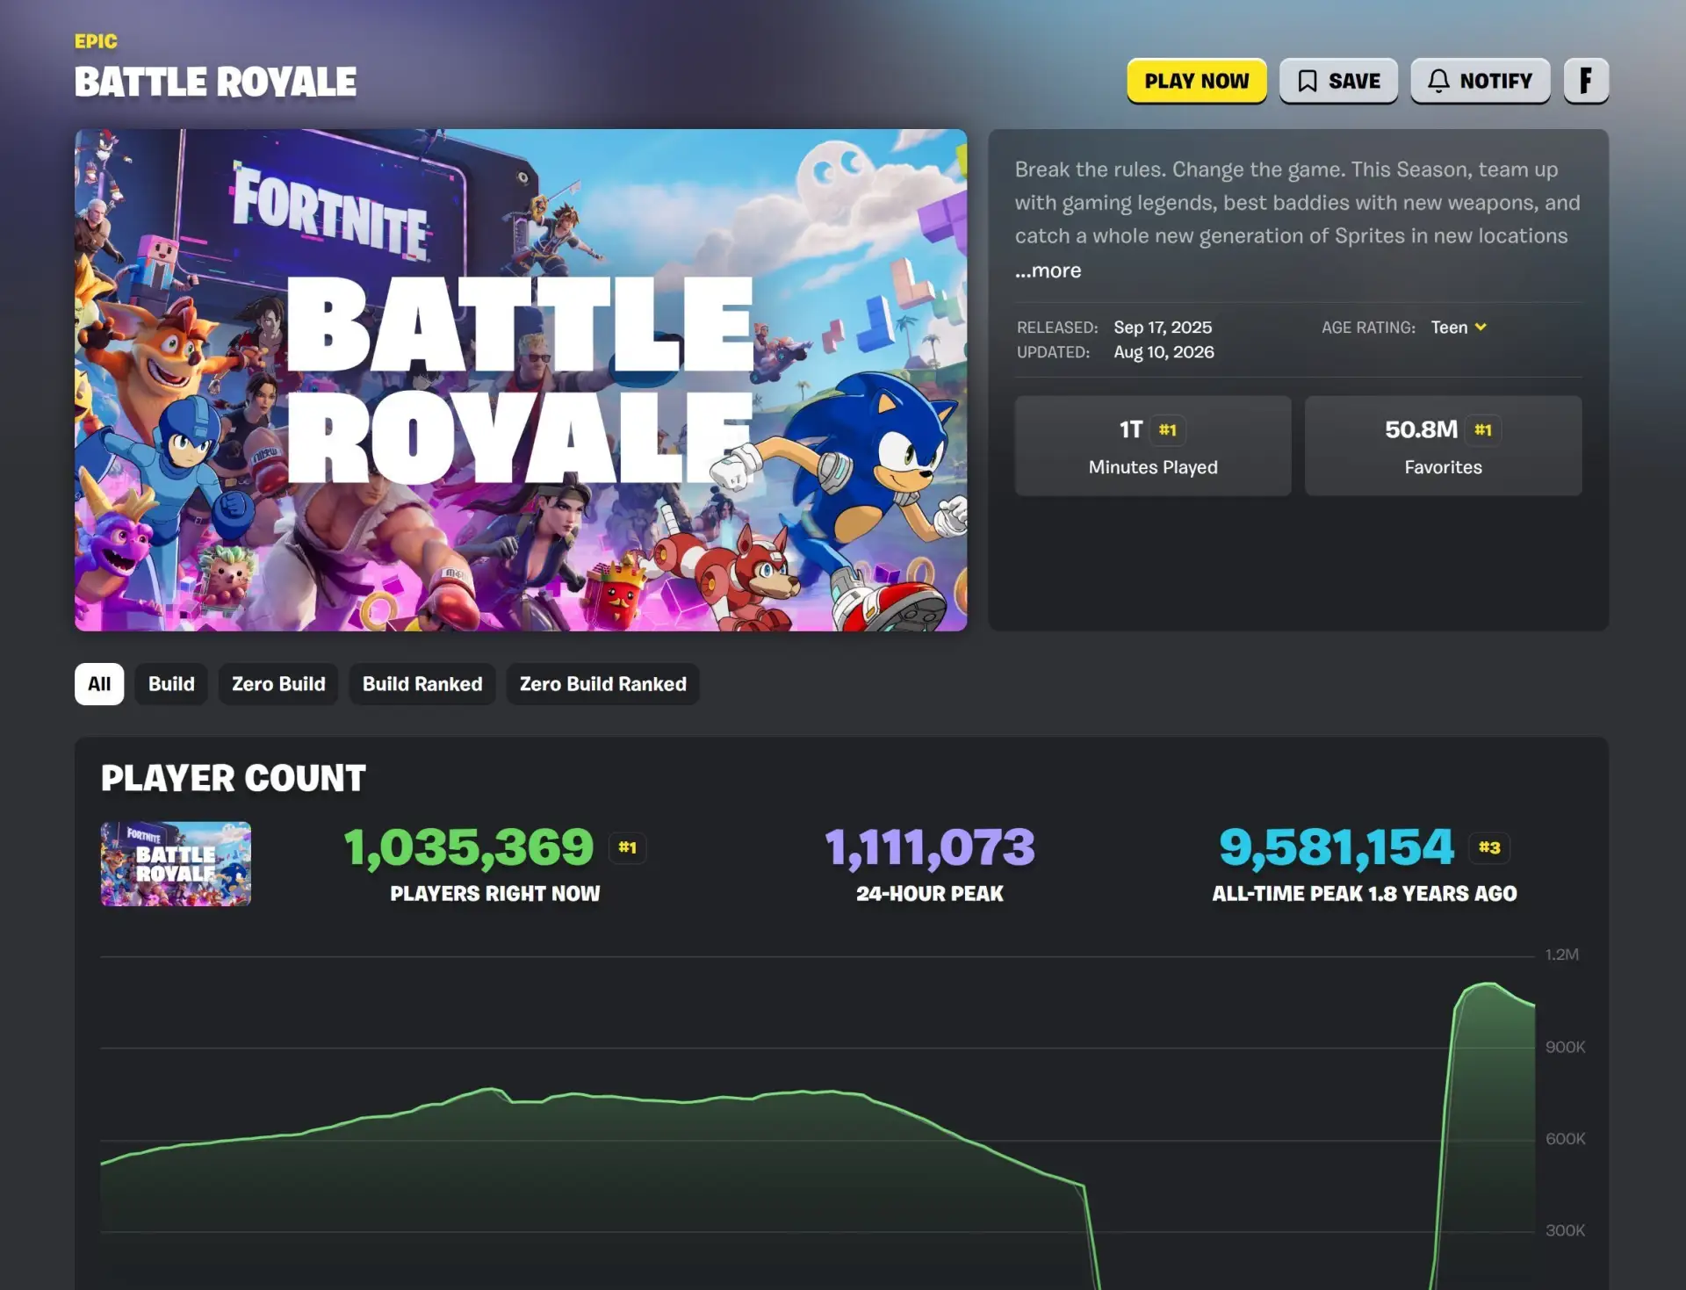Click the Player Count heading

point(234,778)
